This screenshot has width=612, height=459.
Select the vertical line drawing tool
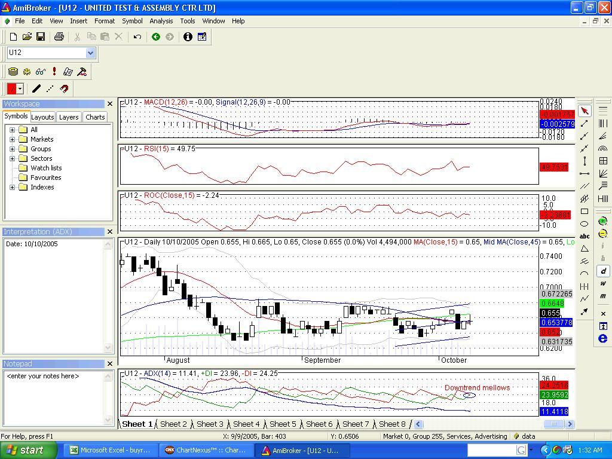pos(585,161)
